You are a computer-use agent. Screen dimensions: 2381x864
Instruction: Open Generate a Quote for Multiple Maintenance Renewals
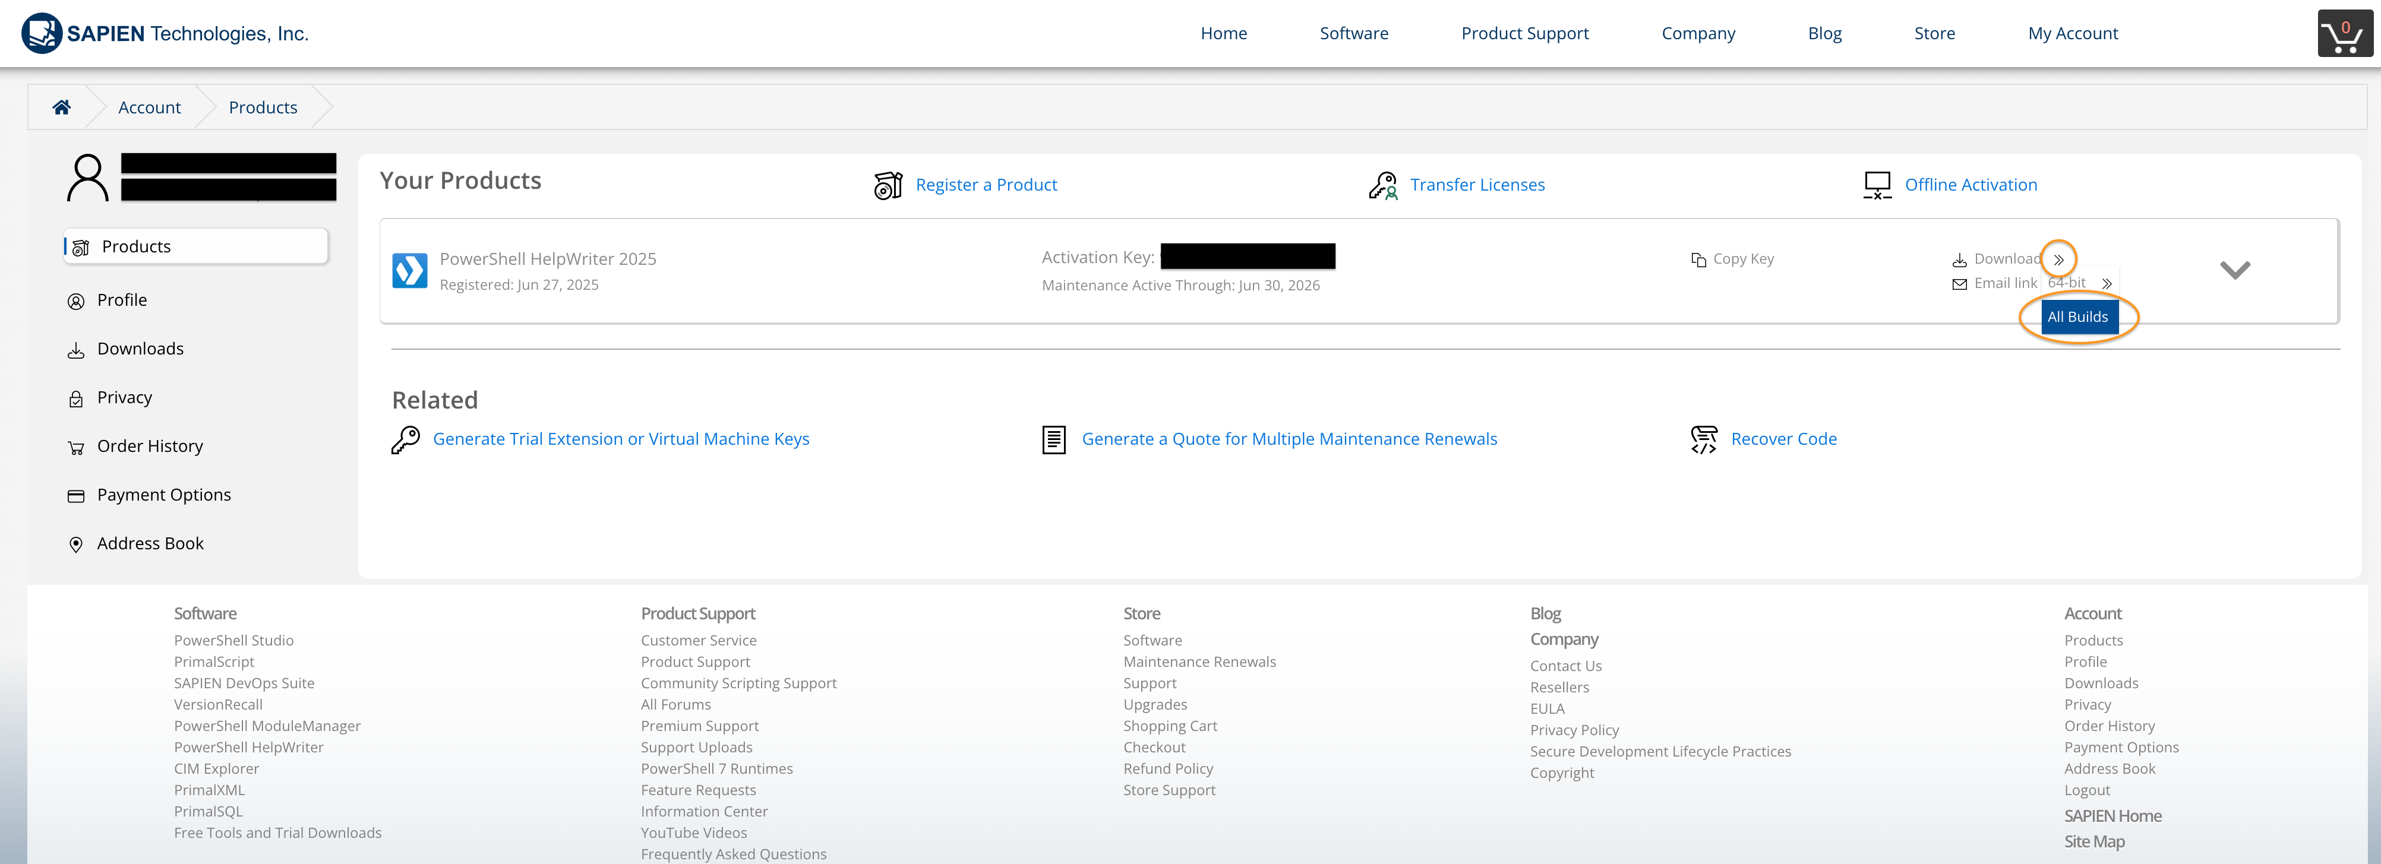tap(1289, 439)
